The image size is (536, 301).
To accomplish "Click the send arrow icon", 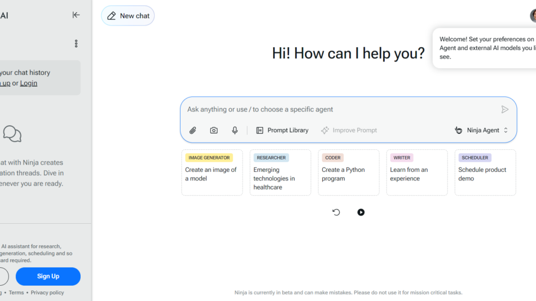I will click(504, 109).
